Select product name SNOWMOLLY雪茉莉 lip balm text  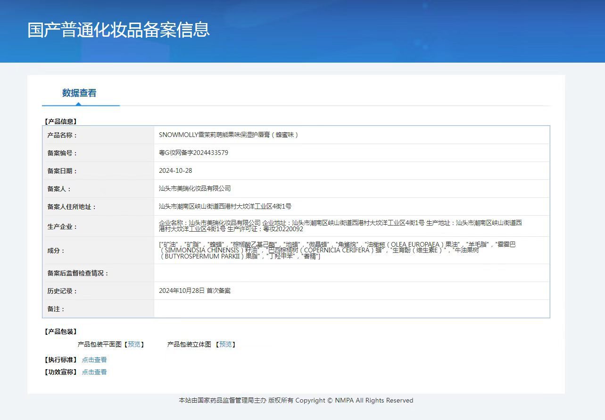pos(229,135)
